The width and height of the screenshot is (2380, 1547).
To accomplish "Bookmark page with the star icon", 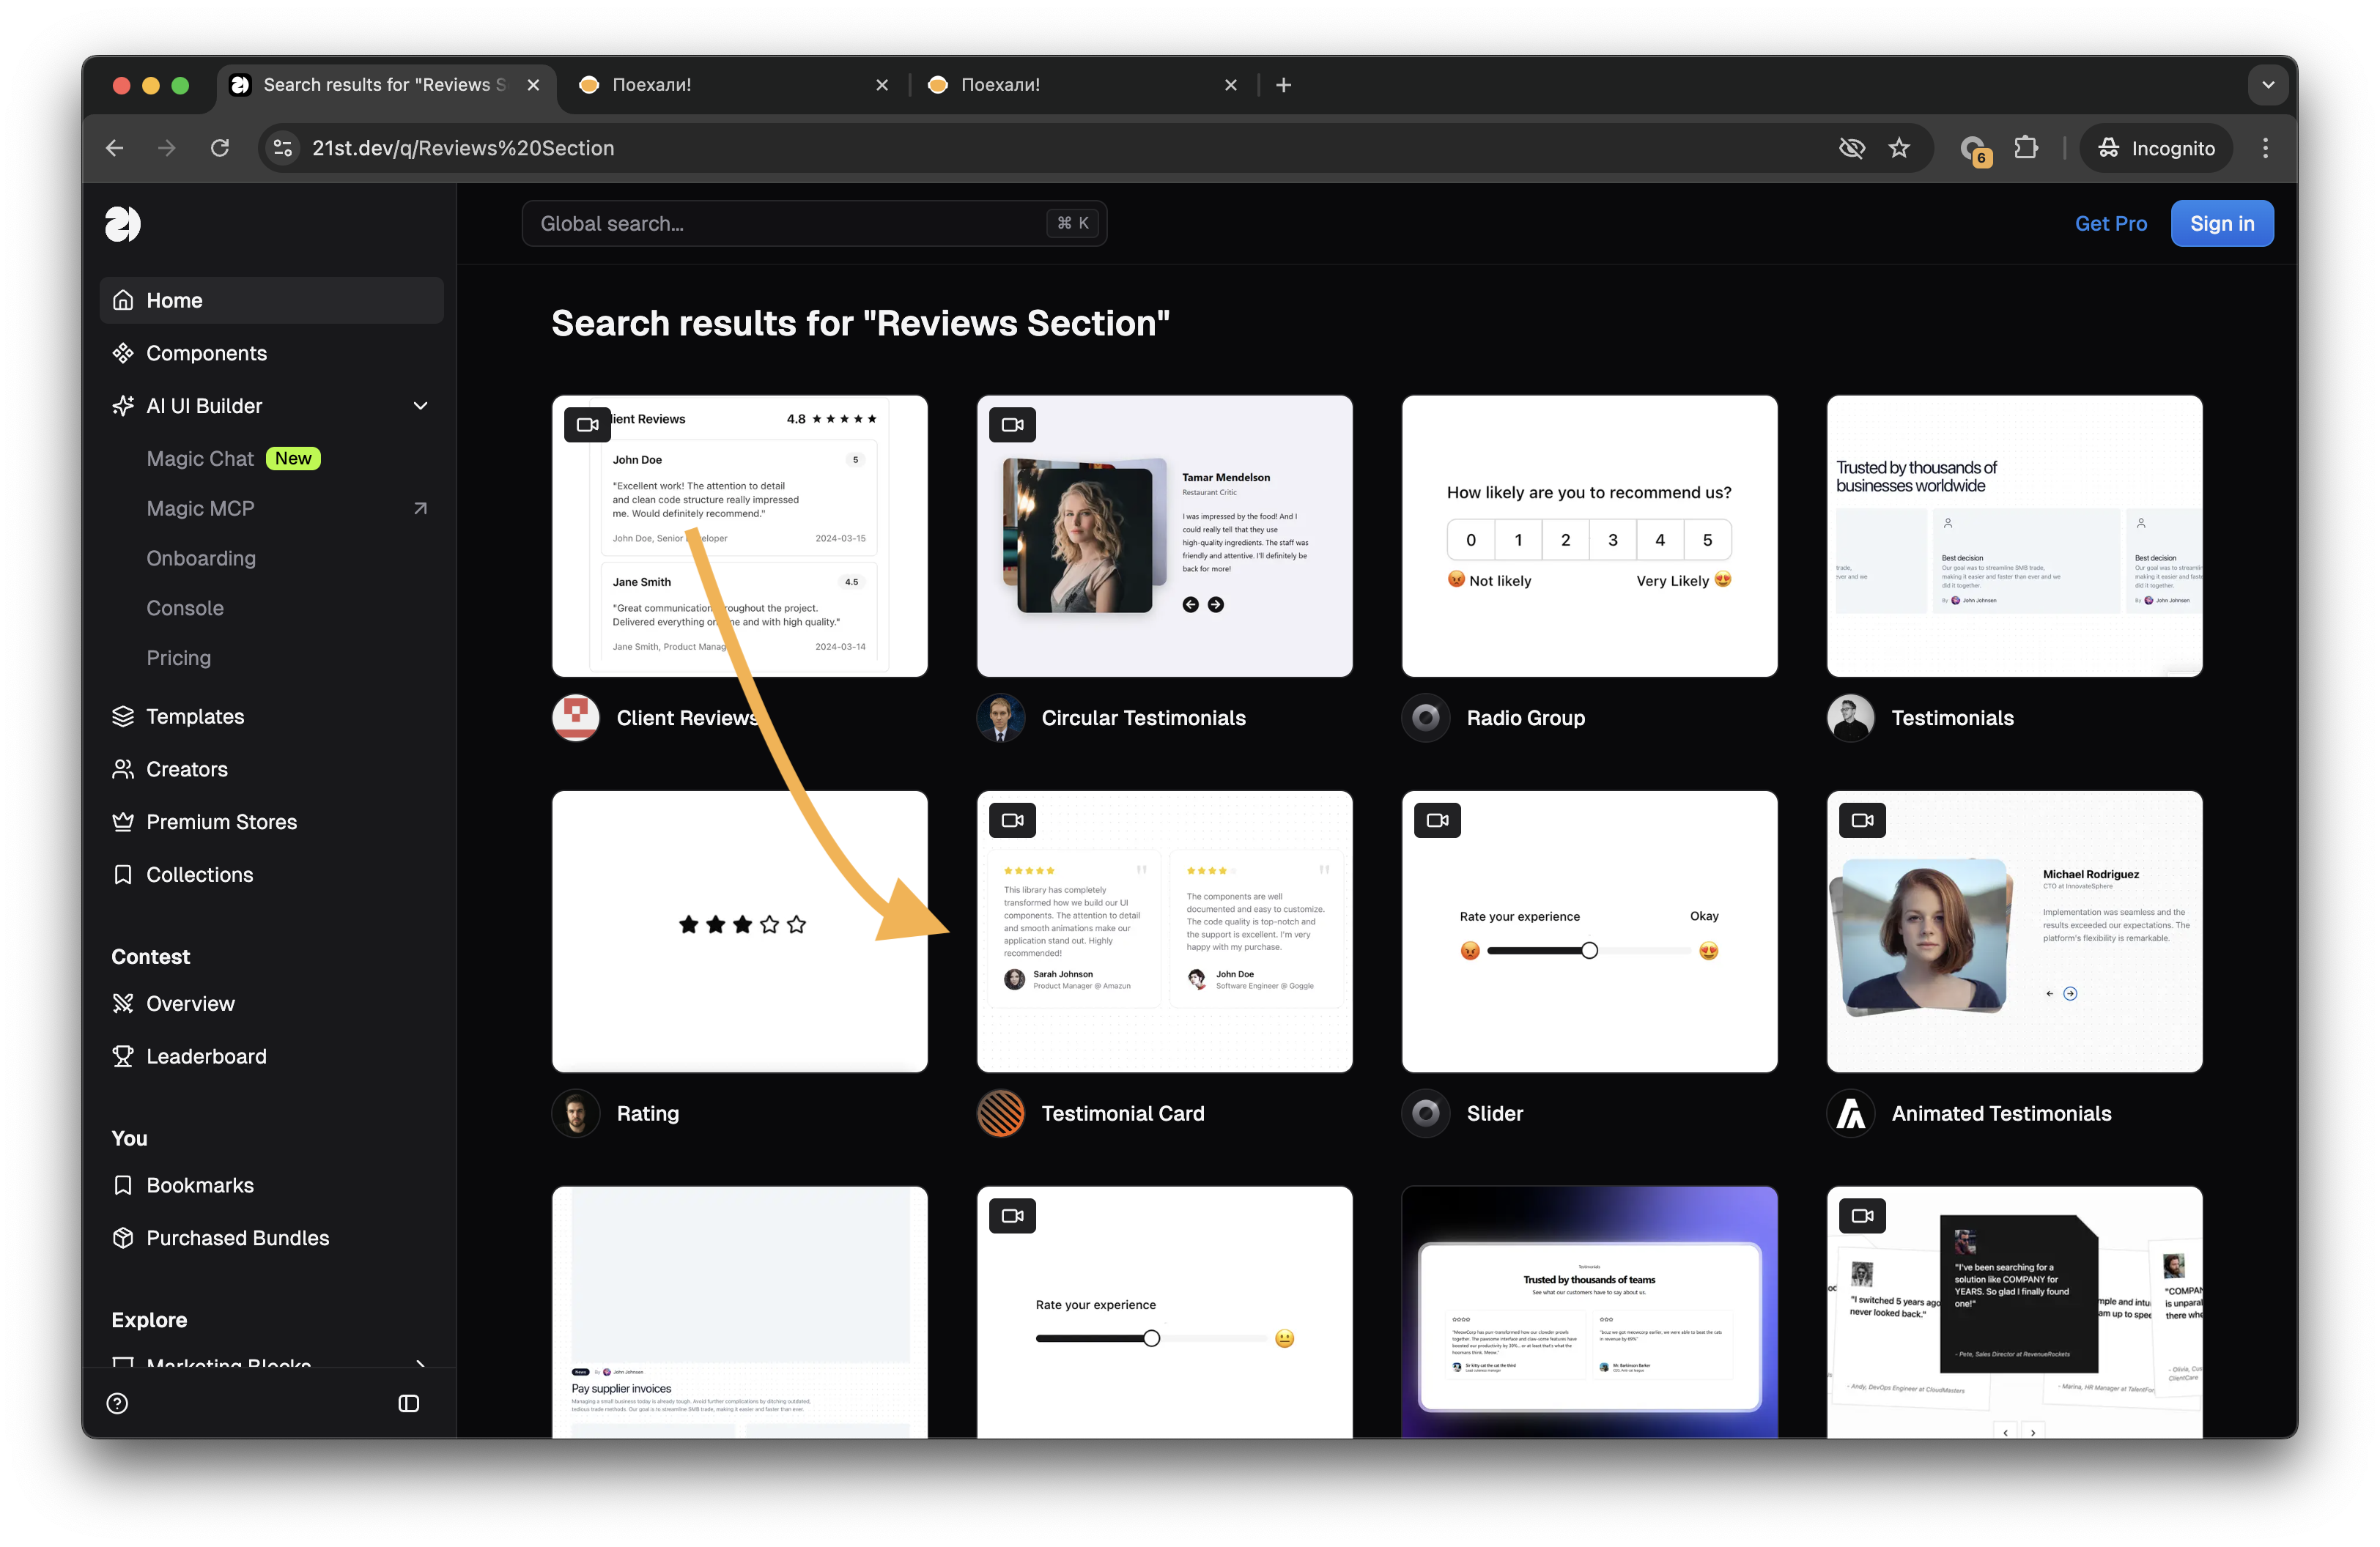I will point(1899,148).
